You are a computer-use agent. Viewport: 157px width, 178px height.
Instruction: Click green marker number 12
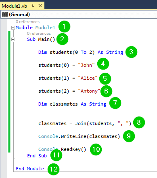coord(54,169)
